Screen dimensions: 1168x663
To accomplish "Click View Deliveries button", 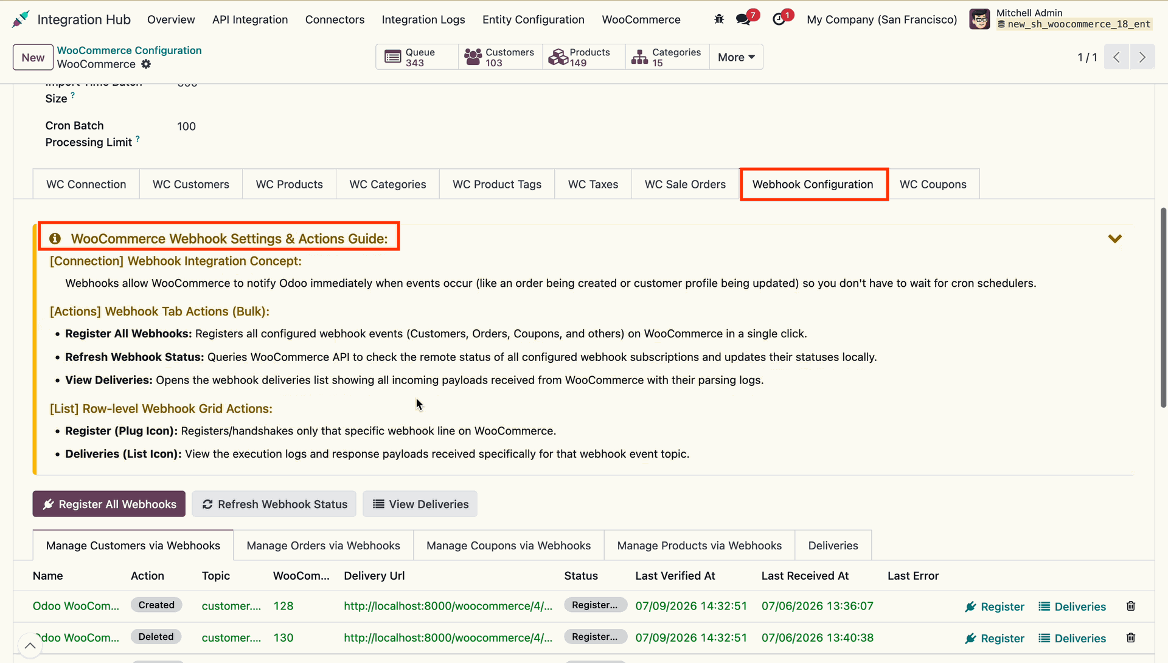I will (420, 504).
